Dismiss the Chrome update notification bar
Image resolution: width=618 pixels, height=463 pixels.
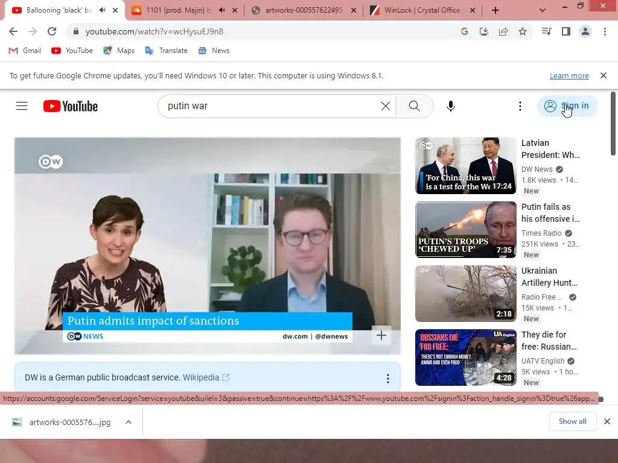coord(604,75)
